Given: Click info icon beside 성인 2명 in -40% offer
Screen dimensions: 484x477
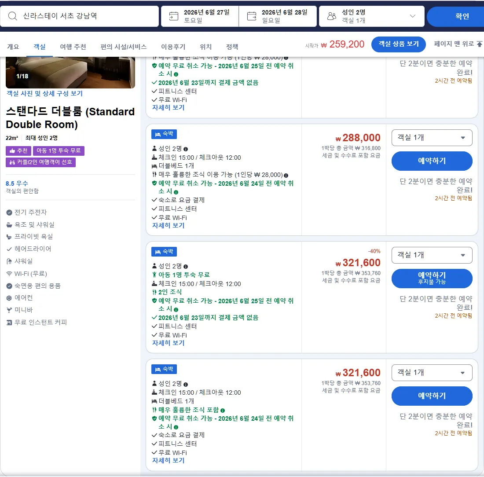Looking at the screenshot, I should click(x=186, y=266).
